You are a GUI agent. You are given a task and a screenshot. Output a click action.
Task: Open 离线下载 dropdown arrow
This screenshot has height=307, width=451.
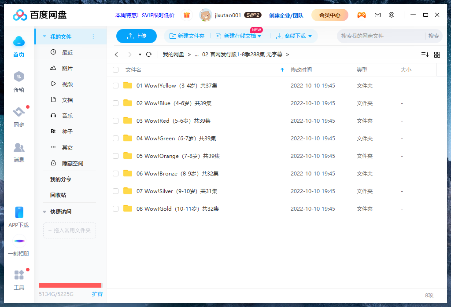click(x=310, y=36)
